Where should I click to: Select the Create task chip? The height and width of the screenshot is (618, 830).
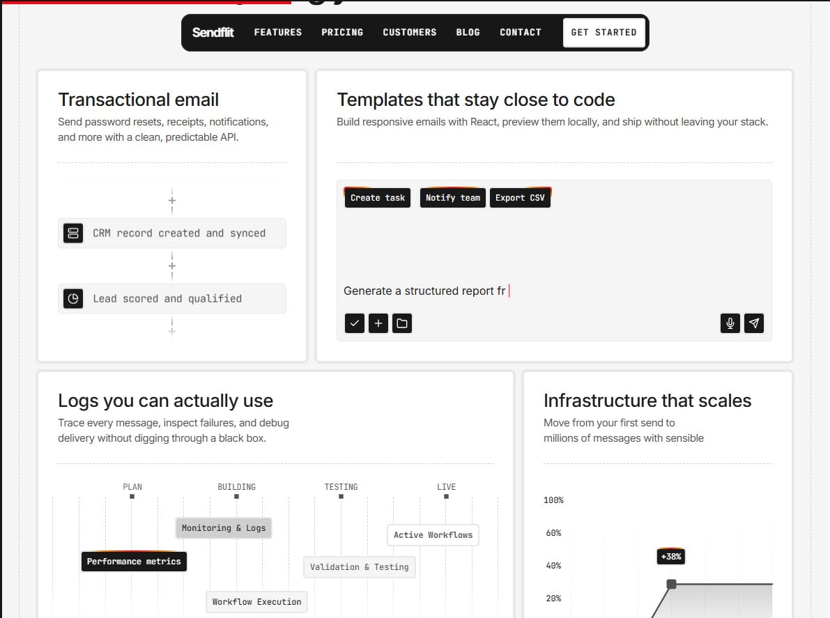pyautogui.click(x=378, y=198)
